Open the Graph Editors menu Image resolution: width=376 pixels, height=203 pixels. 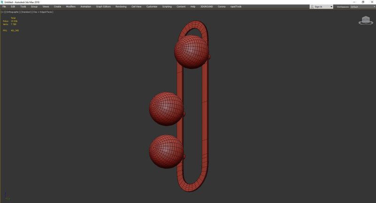click(102, 7)
